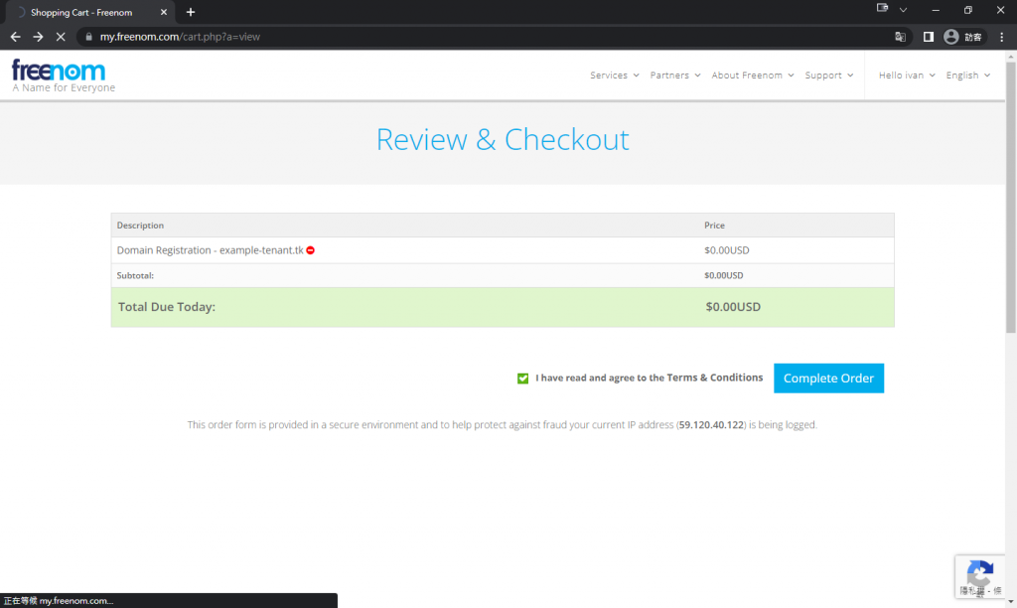Open the Terms & Conditions link
Viewport: 1017px width, 608px height.
[715, 378]
